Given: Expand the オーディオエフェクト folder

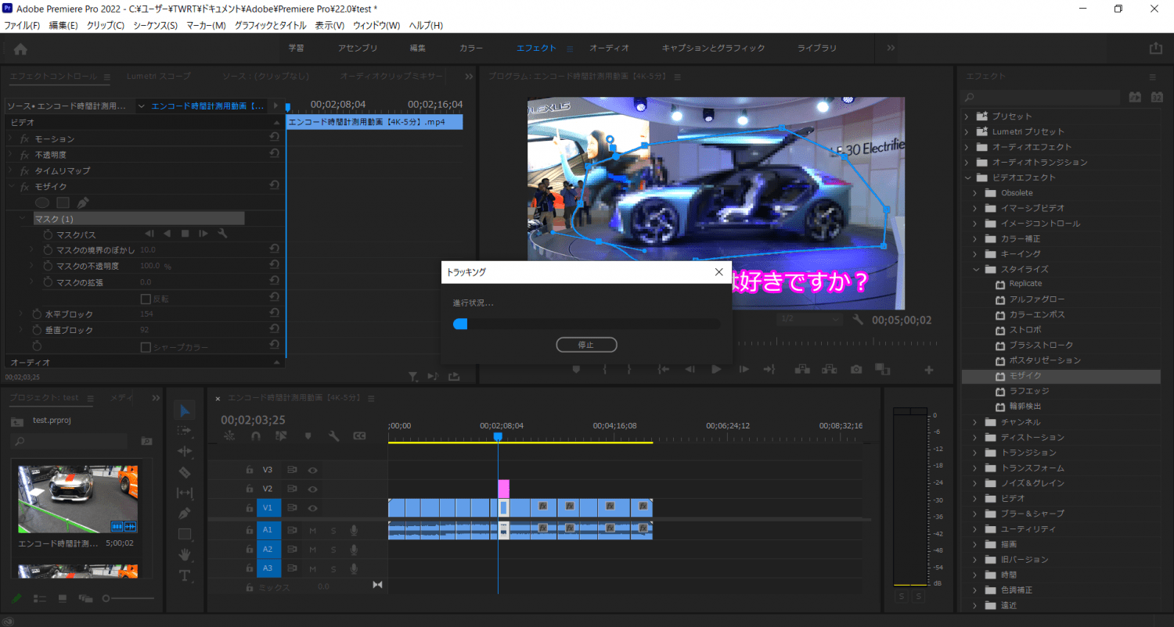Looking at the screenshot, I should [x=967, y=147].
